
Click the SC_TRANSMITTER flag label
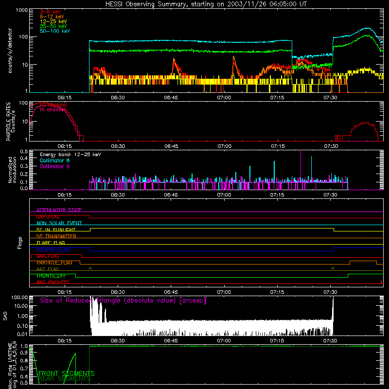[56, 236]
